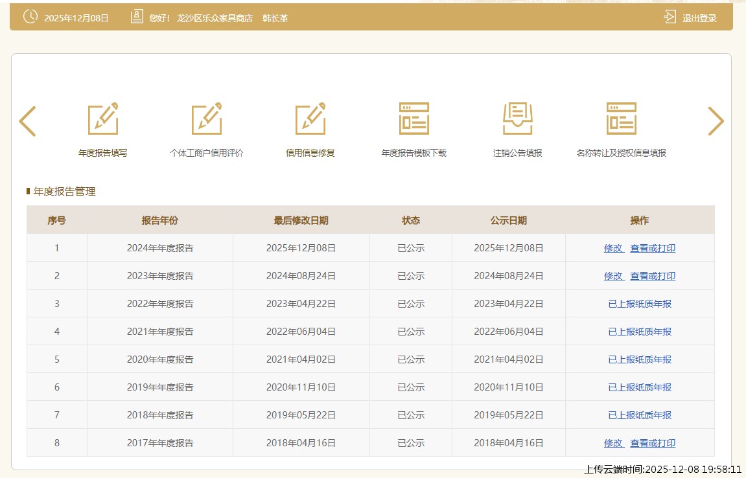Click the 年度报告模板下载 icon

pos(414,119)
